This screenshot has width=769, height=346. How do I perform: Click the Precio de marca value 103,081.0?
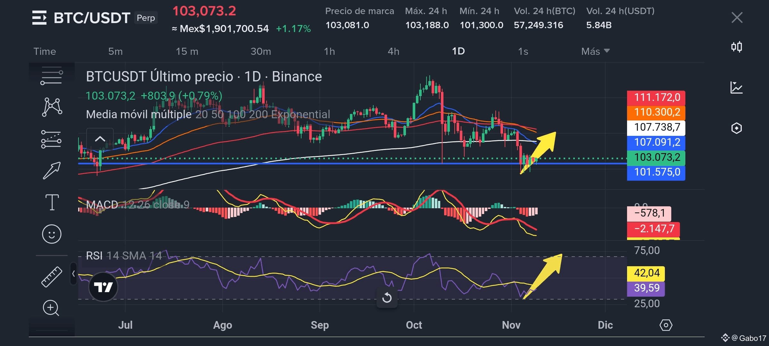click(347, 25)
